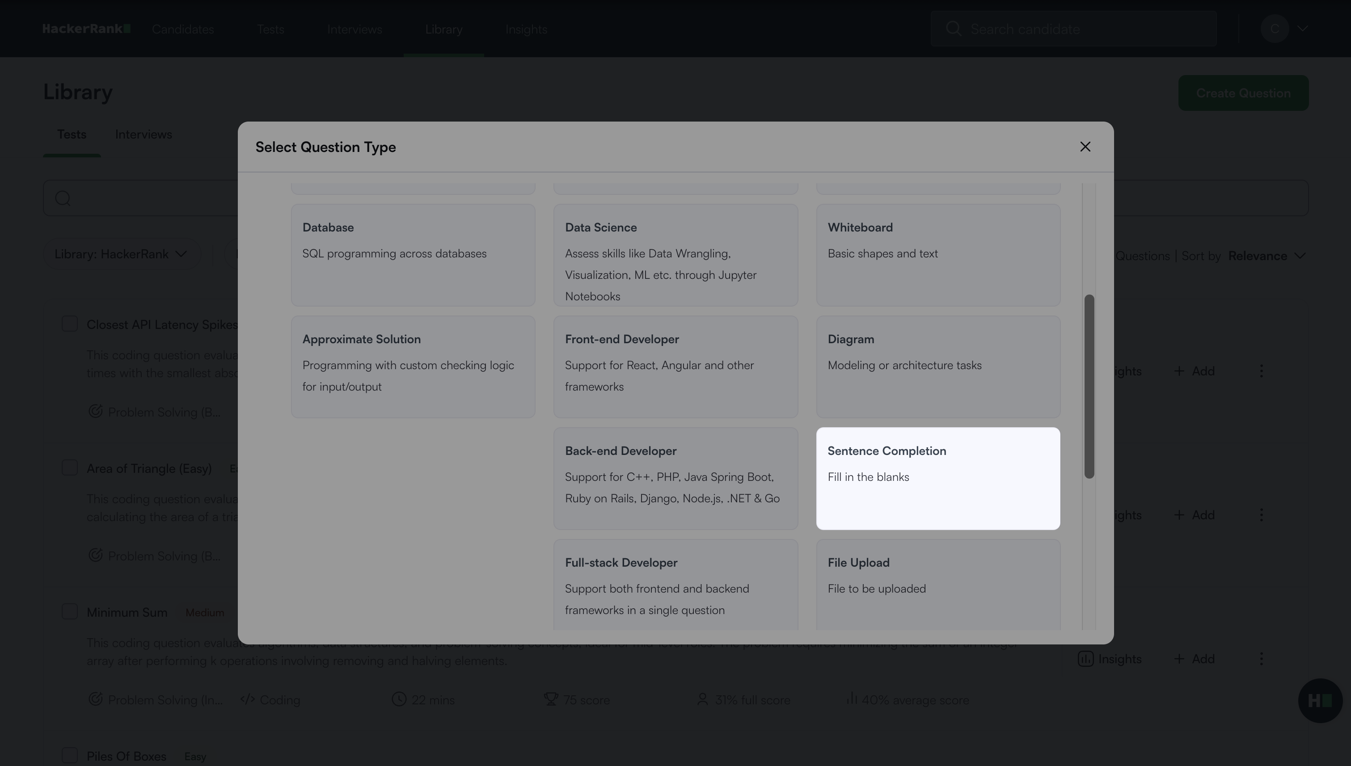The image size is (1351, 766).
Task: Open more options for Closest API Latency question
Action: 1261,371
